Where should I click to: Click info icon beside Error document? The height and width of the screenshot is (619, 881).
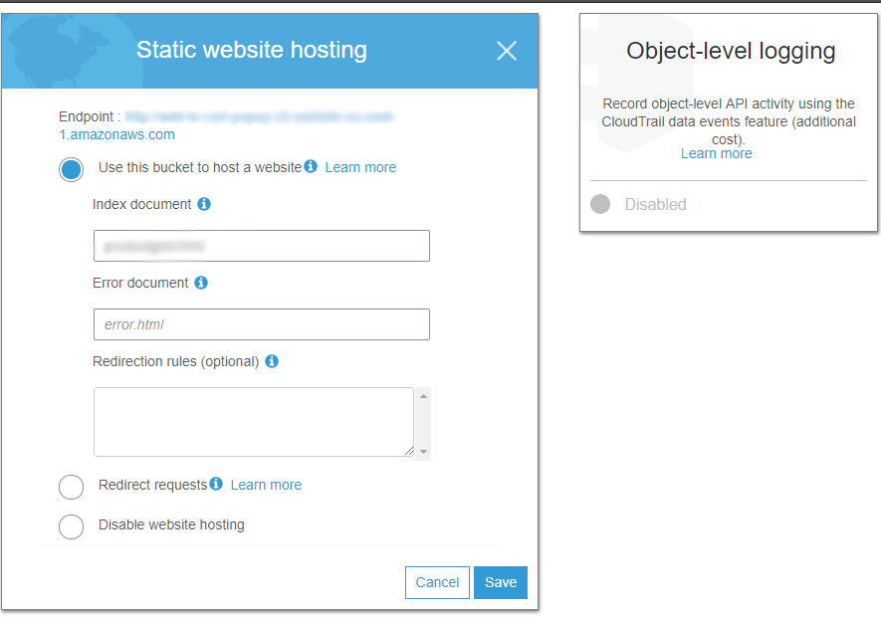coord(201,283)
